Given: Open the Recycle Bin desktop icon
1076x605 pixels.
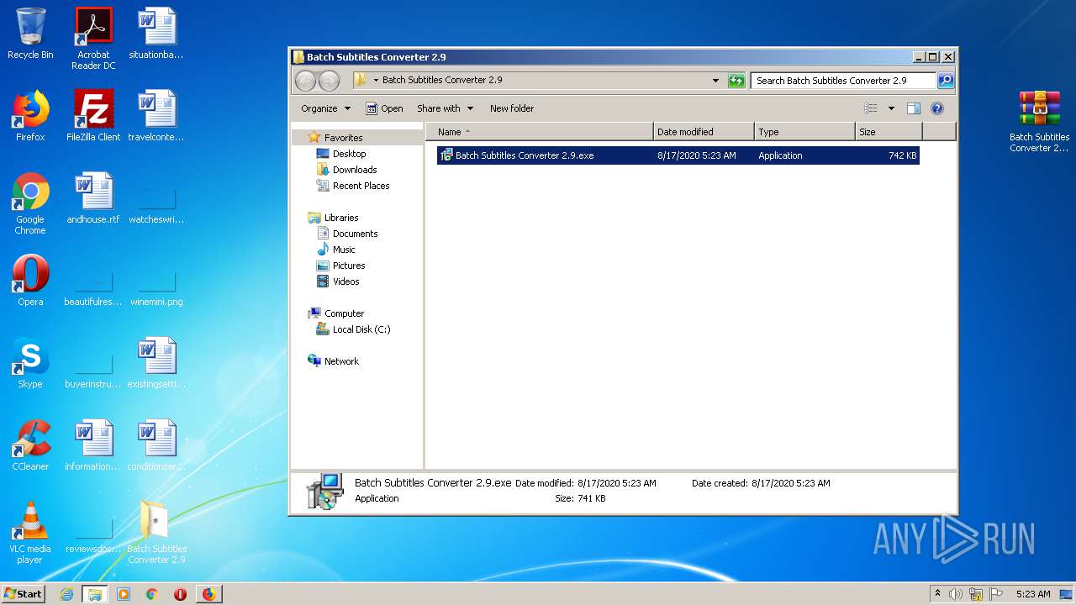Looking at the screenshot, I should (x=30, y=34).
